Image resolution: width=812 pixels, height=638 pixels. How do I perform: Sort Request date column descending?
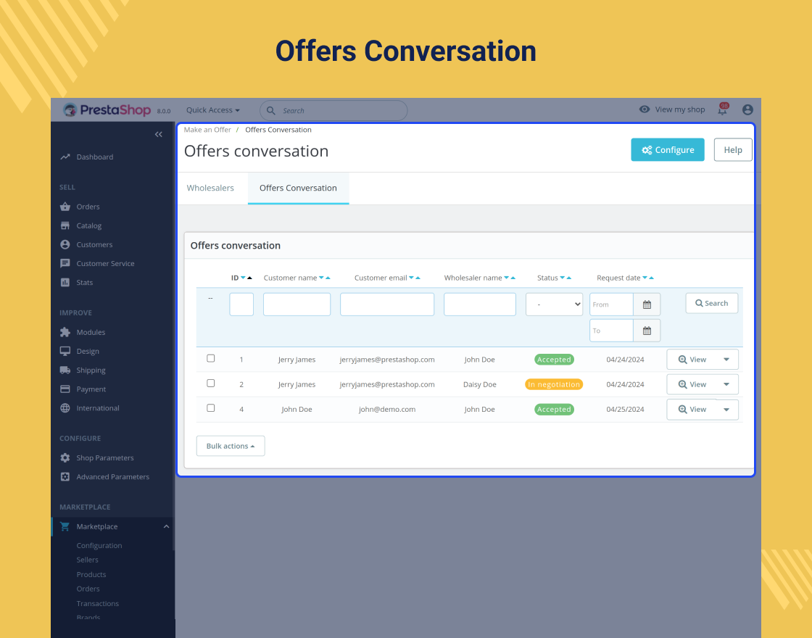click(x=645, y=278)
